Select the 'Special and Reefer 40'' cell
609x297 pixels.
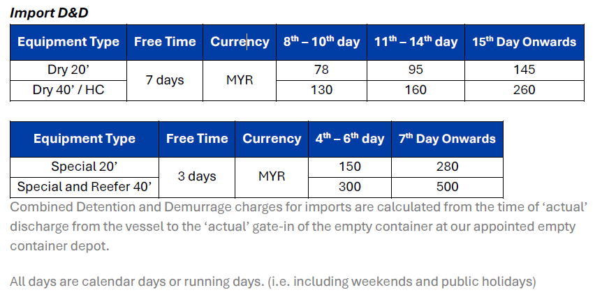85,188
